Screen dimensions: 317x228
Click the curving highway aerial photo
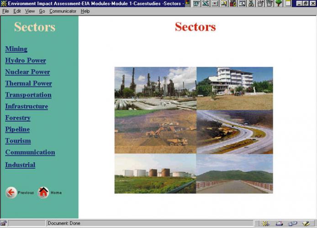[235, 132]
